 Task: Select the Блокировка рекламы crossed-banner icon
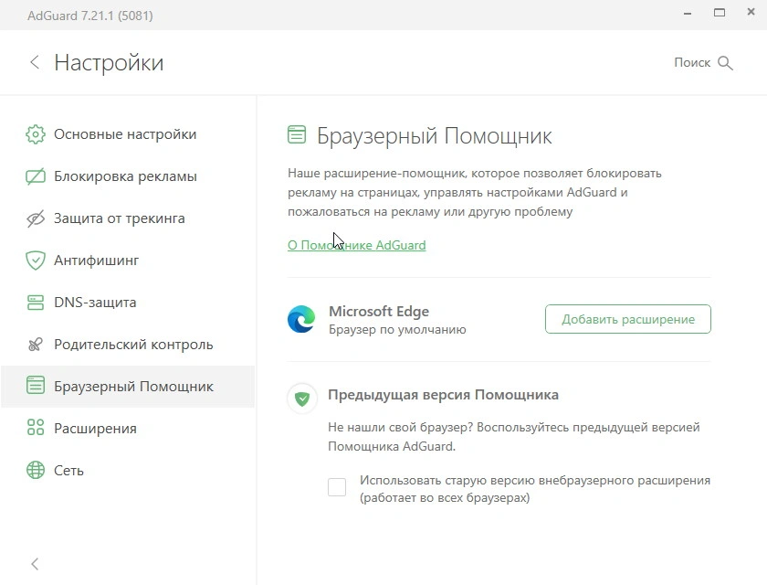coord(36,176)
